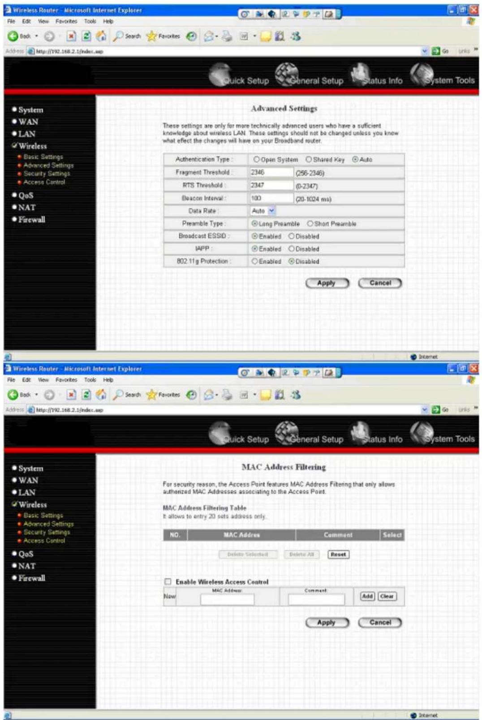Open View menu in MAC Address Filtering window

[x=43, y=380]
